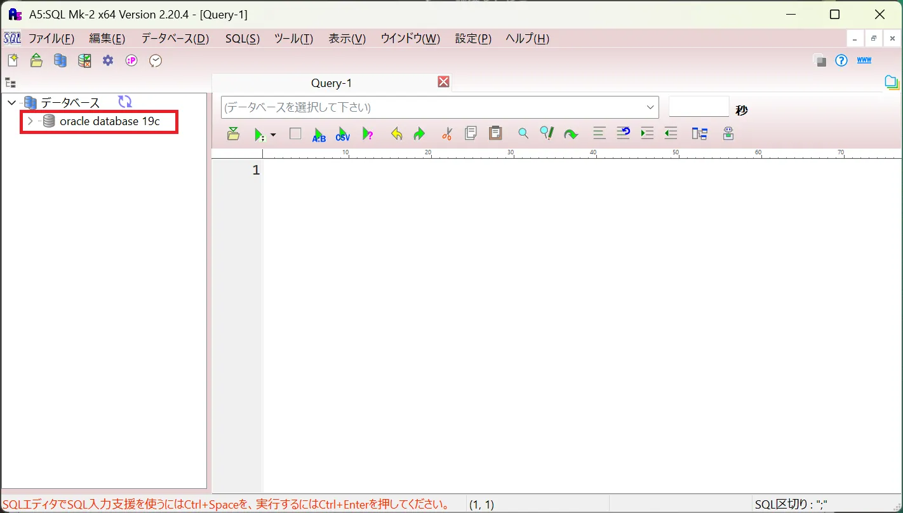Open find with the magnifier icon
This screenshot has width=903, height=513.
[x=523, y=133]
